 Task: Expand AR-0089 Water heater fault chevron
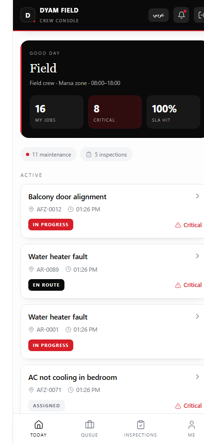coord(198,256)
